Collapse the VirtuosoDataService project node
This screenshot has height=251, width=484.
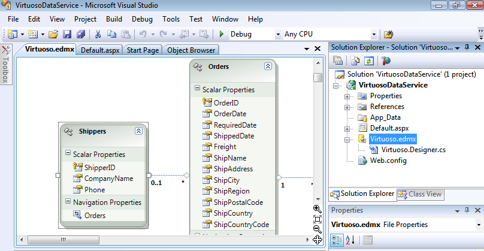click(x=335, y=86)
